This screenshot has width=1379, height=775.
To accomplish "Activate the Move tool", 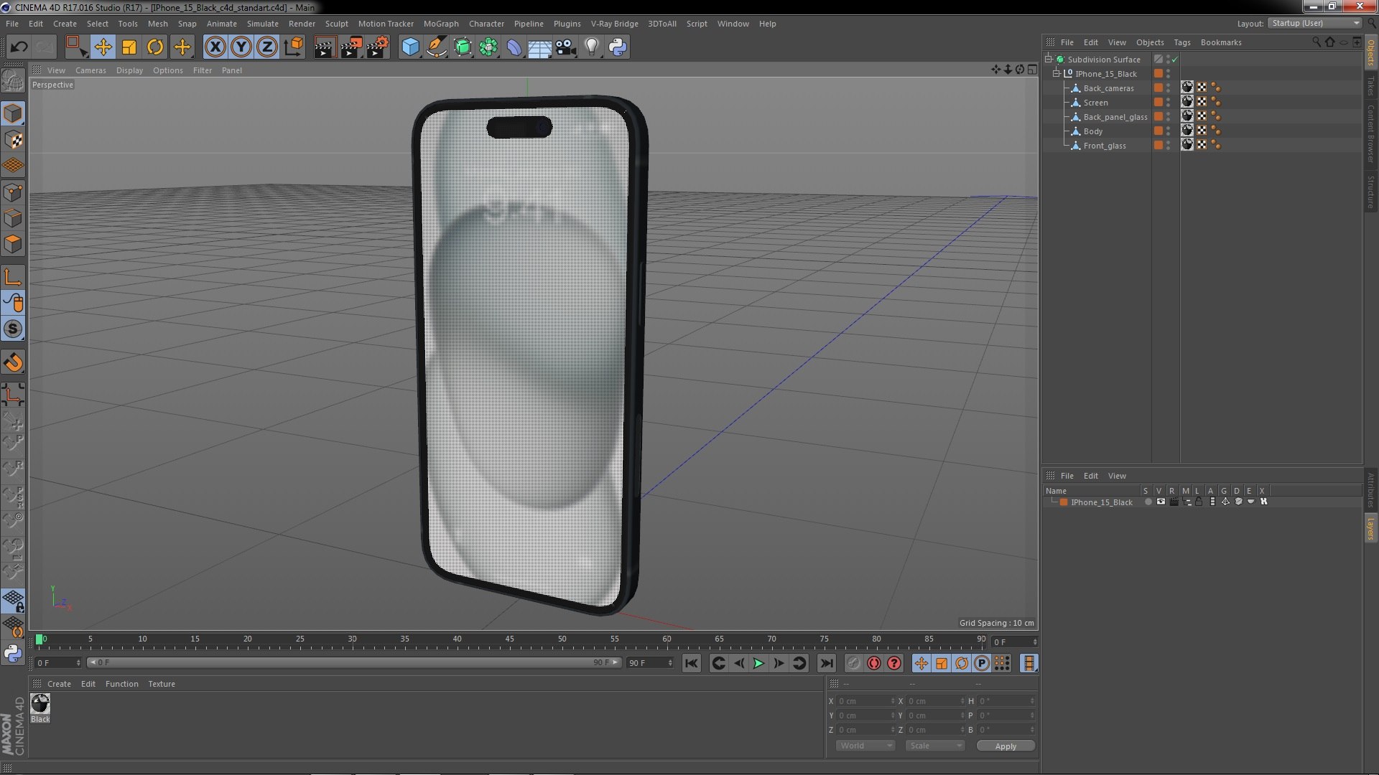I will point(103,47).
